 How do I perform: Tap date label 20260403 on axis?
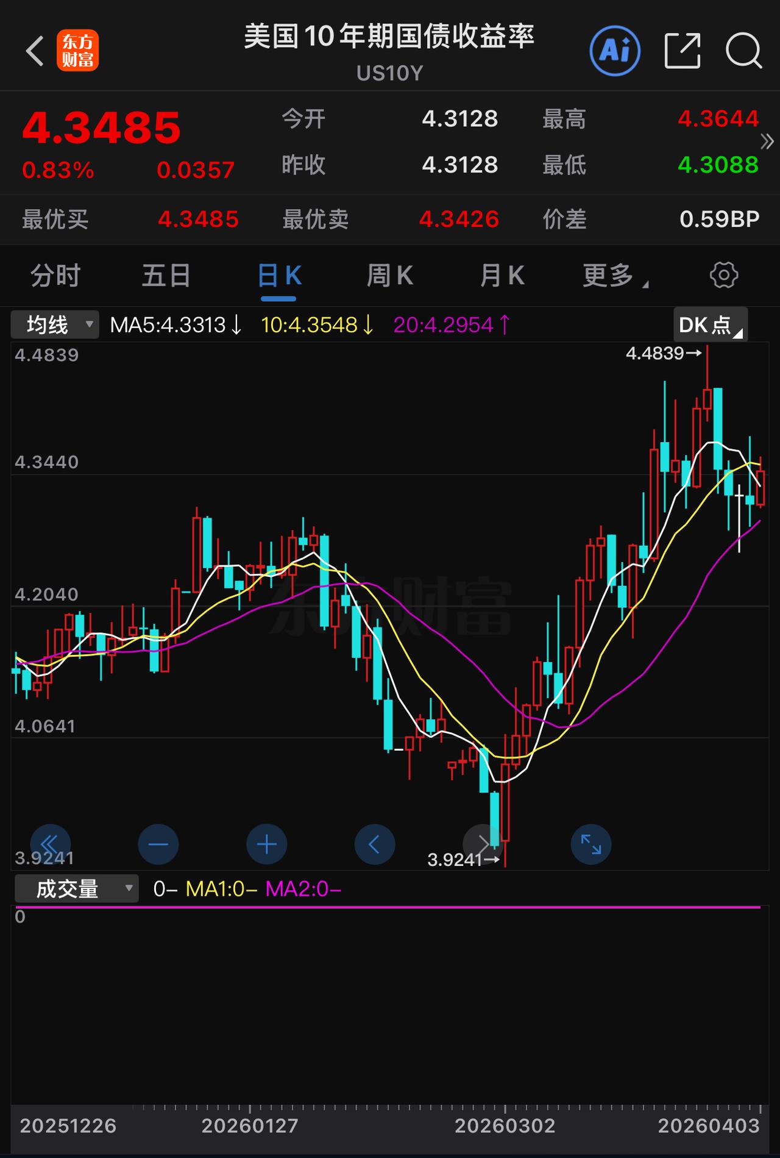point(709,1126)
